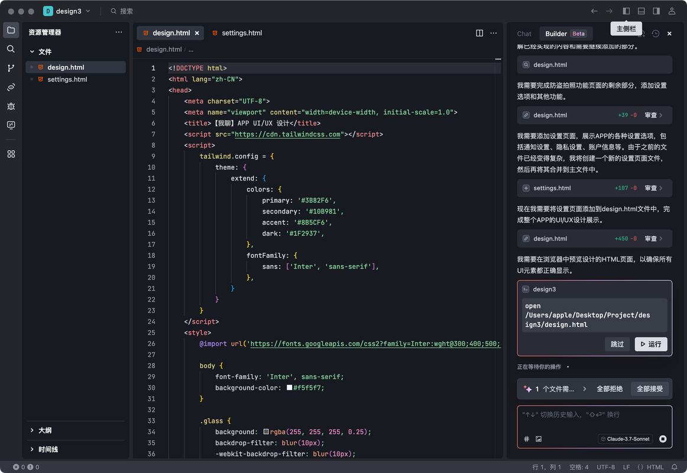This screenshot has height=473, width=687.
Task: Click the rgba(255,255,255,0.25) color swatch
Action: point(266,432)
